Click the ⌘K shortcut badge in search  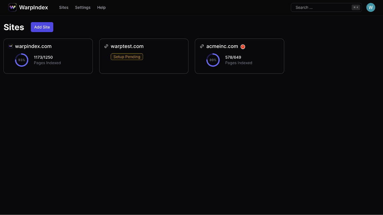point(356,7)
